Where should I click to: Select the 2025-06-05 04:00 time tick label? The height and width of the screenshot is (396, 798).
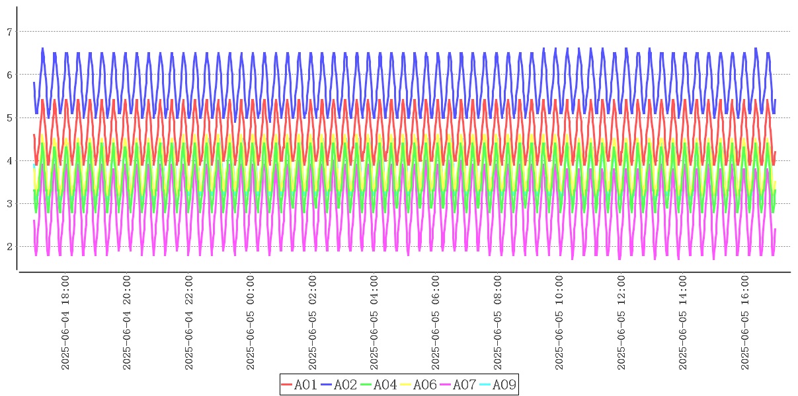click(x=375, y=322)
